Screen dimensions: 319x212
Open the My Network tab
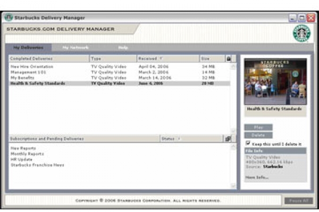(x=75, y=48)
